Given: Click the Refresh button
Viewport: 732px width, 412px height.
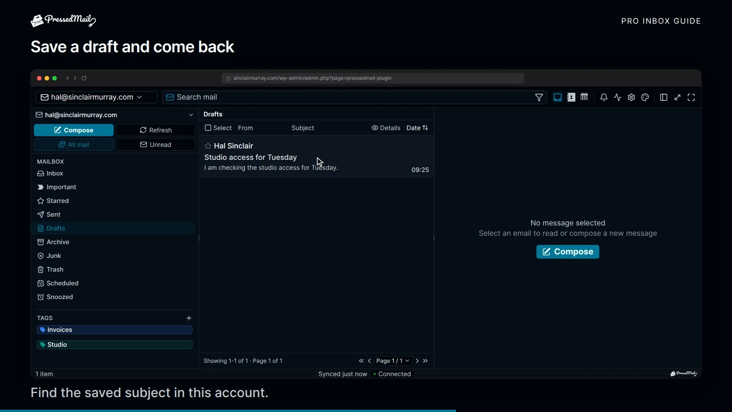Looking at the screenshot, I should coord(156,130).
